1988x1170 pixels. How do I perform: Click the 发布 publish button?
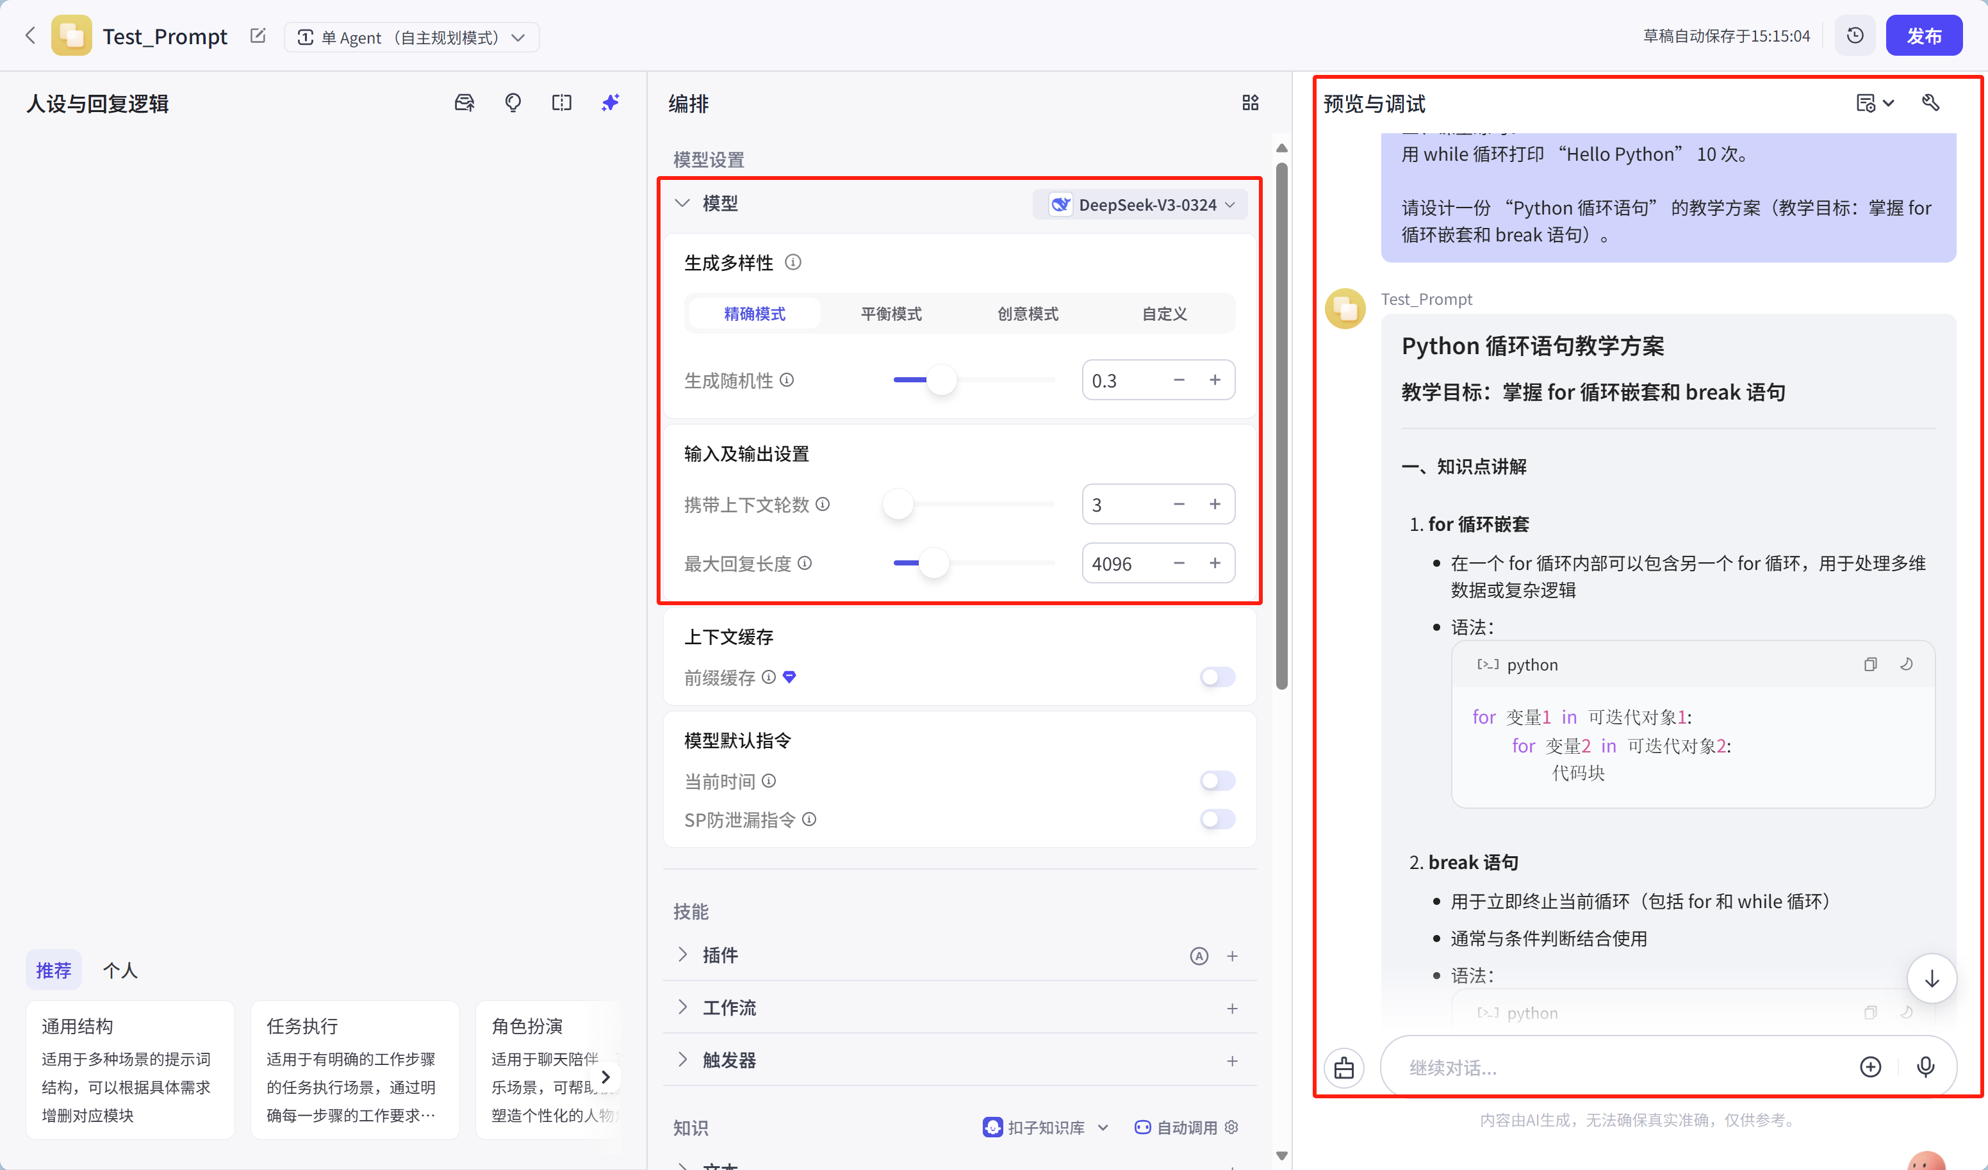coord(1923,35)
